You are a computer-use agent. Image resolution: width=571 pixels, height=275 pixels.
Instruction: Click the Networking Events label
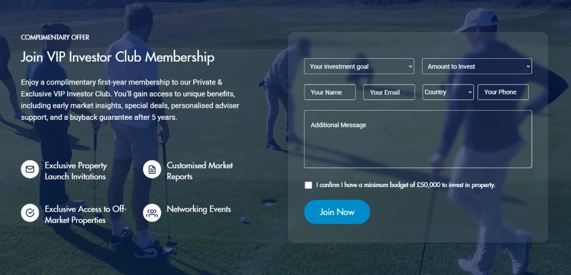click(199, 209)
